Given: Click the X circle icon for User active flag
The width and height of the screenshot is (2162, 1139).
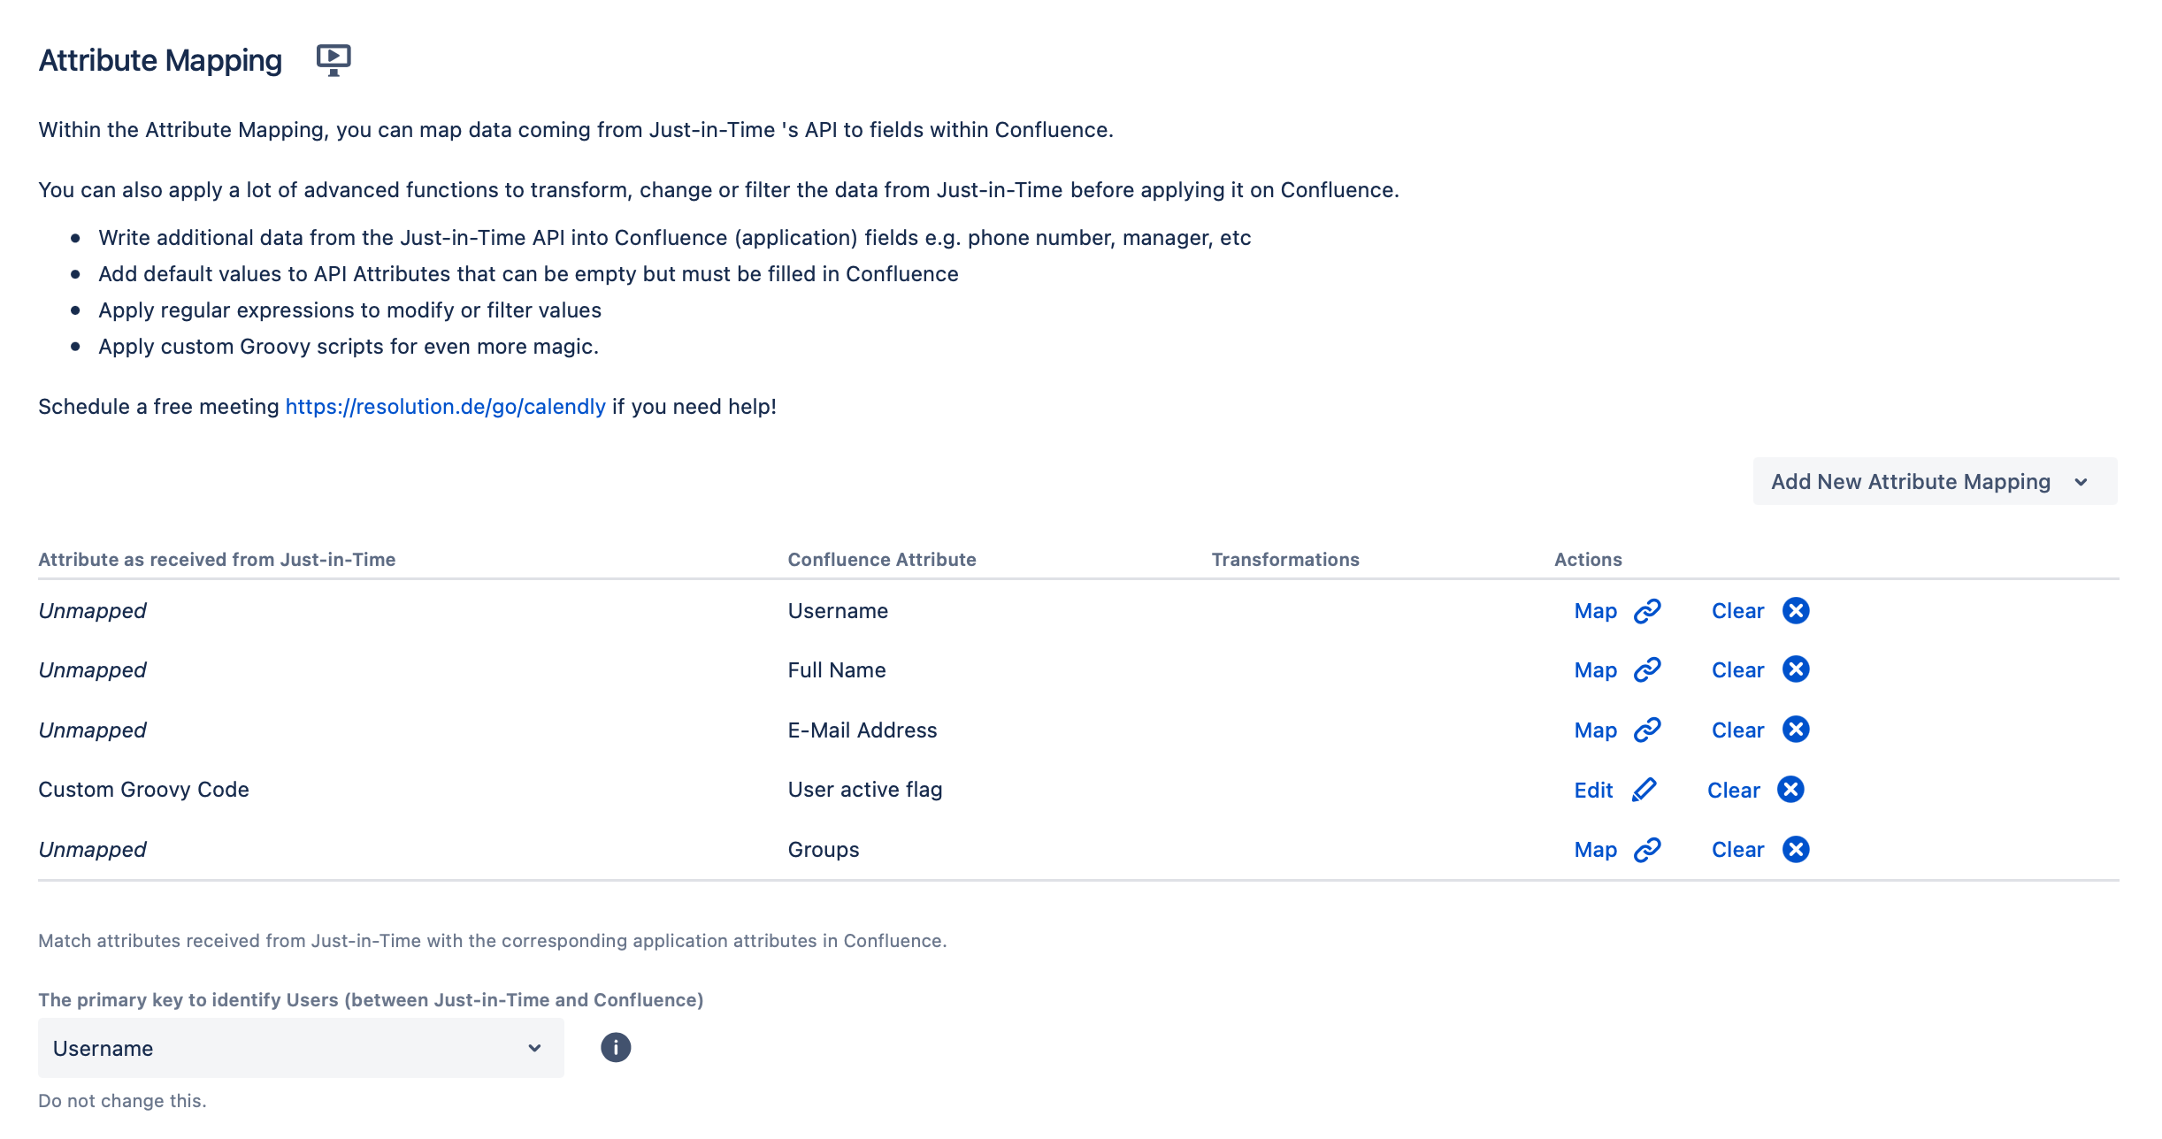Looking at the screenshot, I should [x=1791, y=790].
